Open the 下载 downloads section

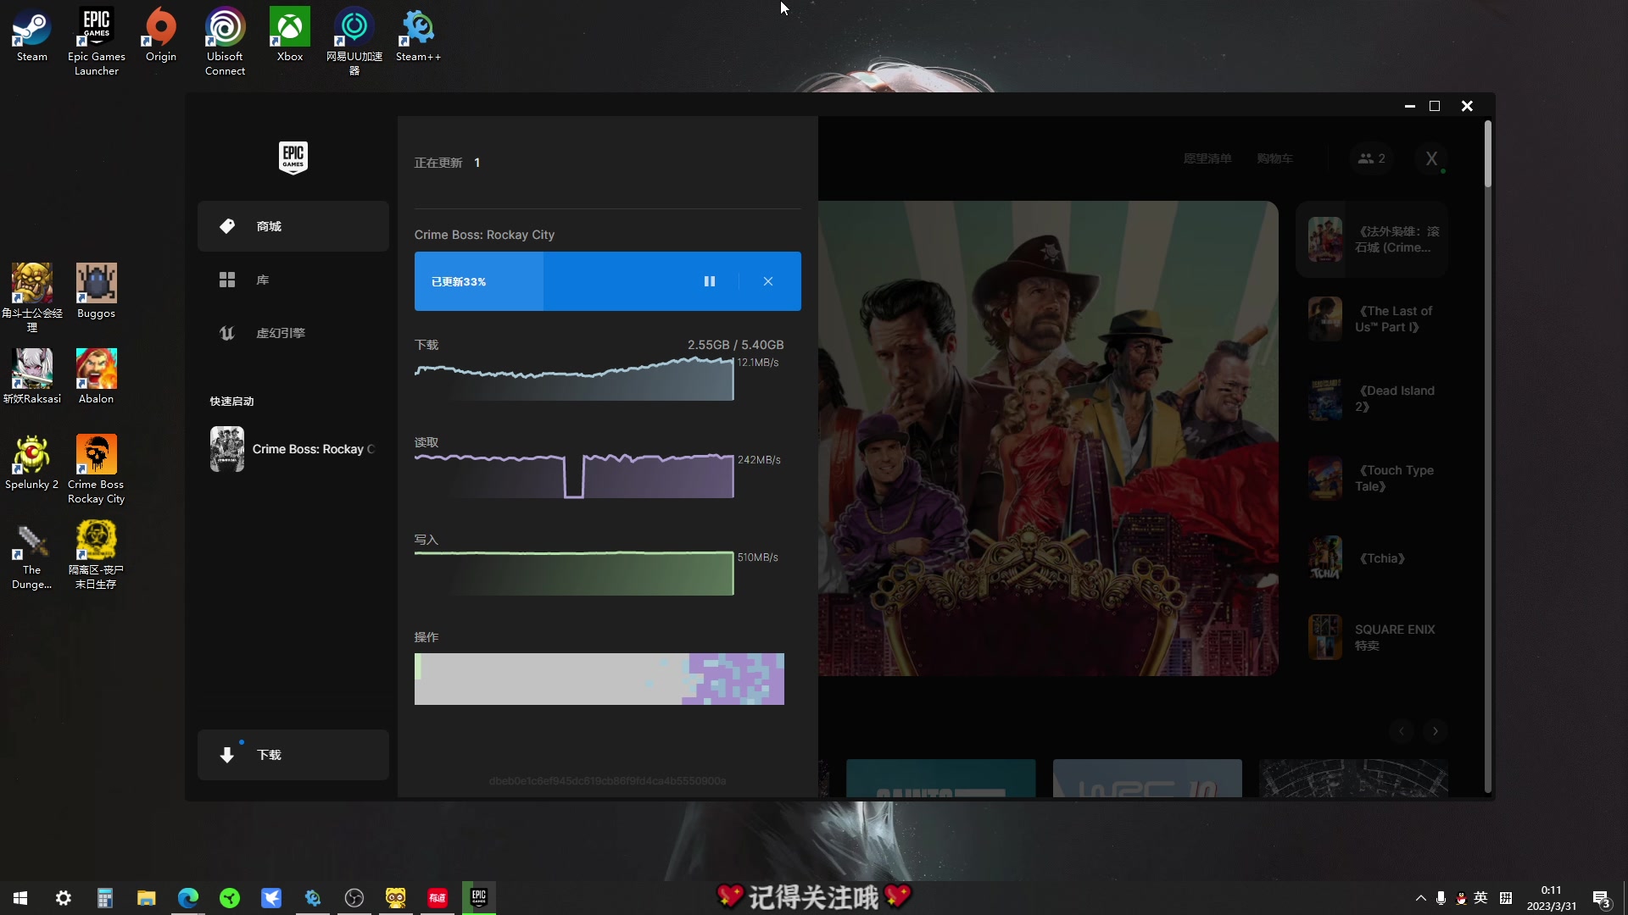click(293, 755)
